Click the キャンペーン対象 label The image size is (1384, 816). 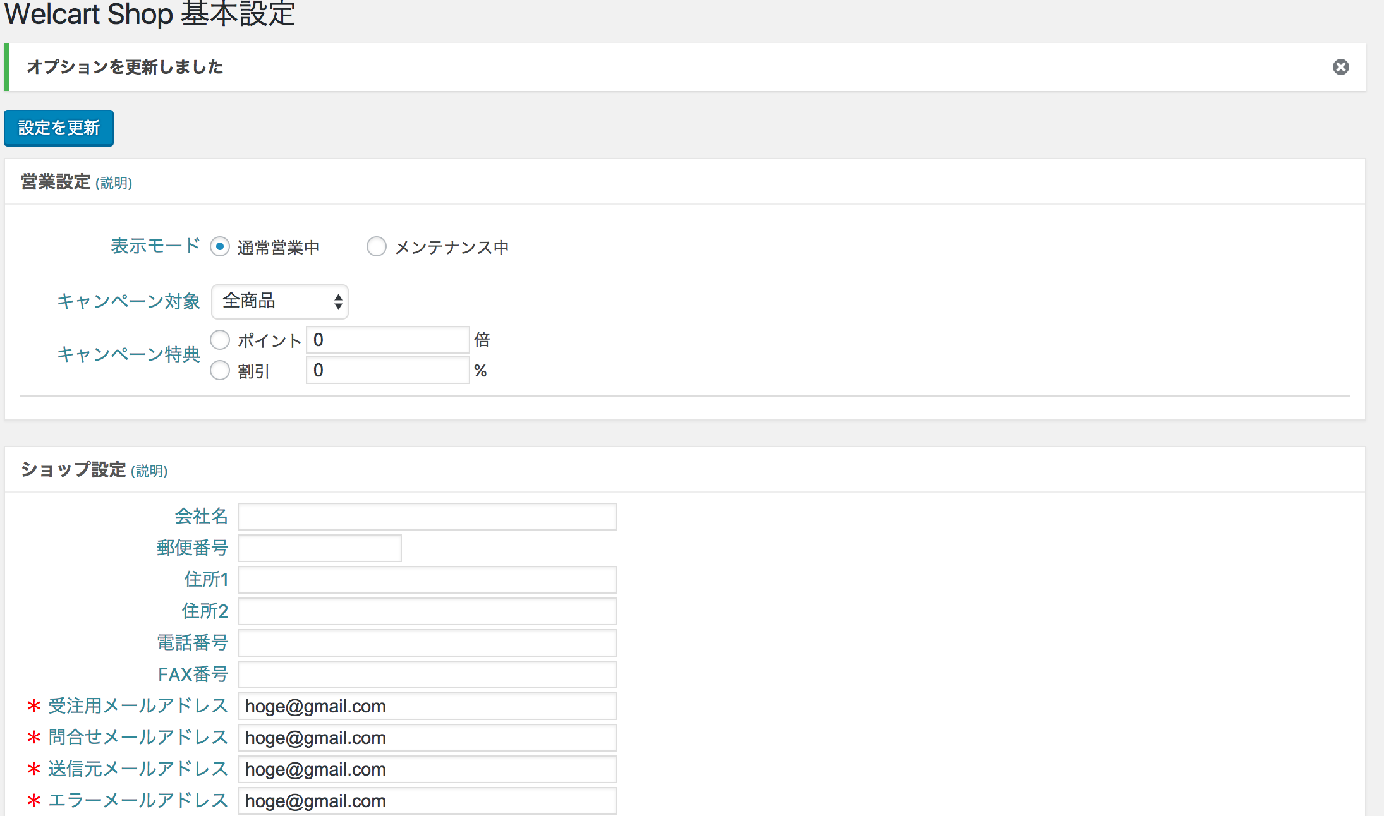129,301
